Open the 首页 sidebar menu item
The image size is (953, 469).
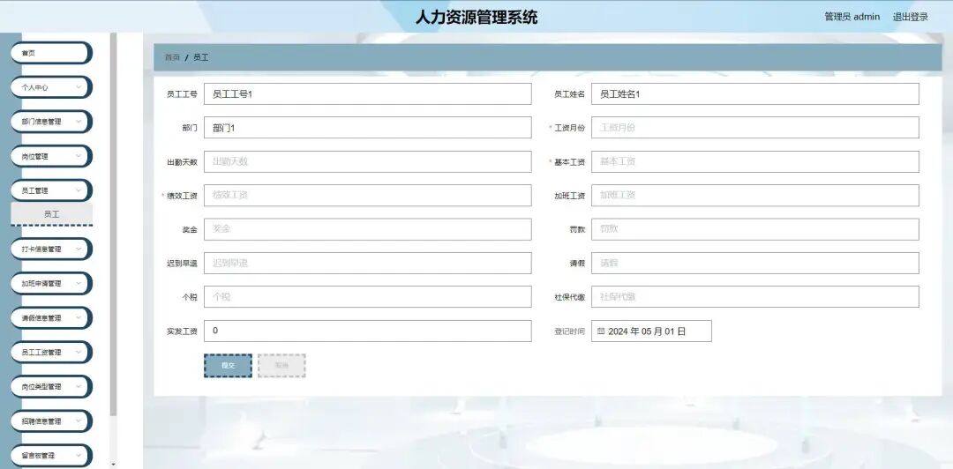click(x=51, y=53)
